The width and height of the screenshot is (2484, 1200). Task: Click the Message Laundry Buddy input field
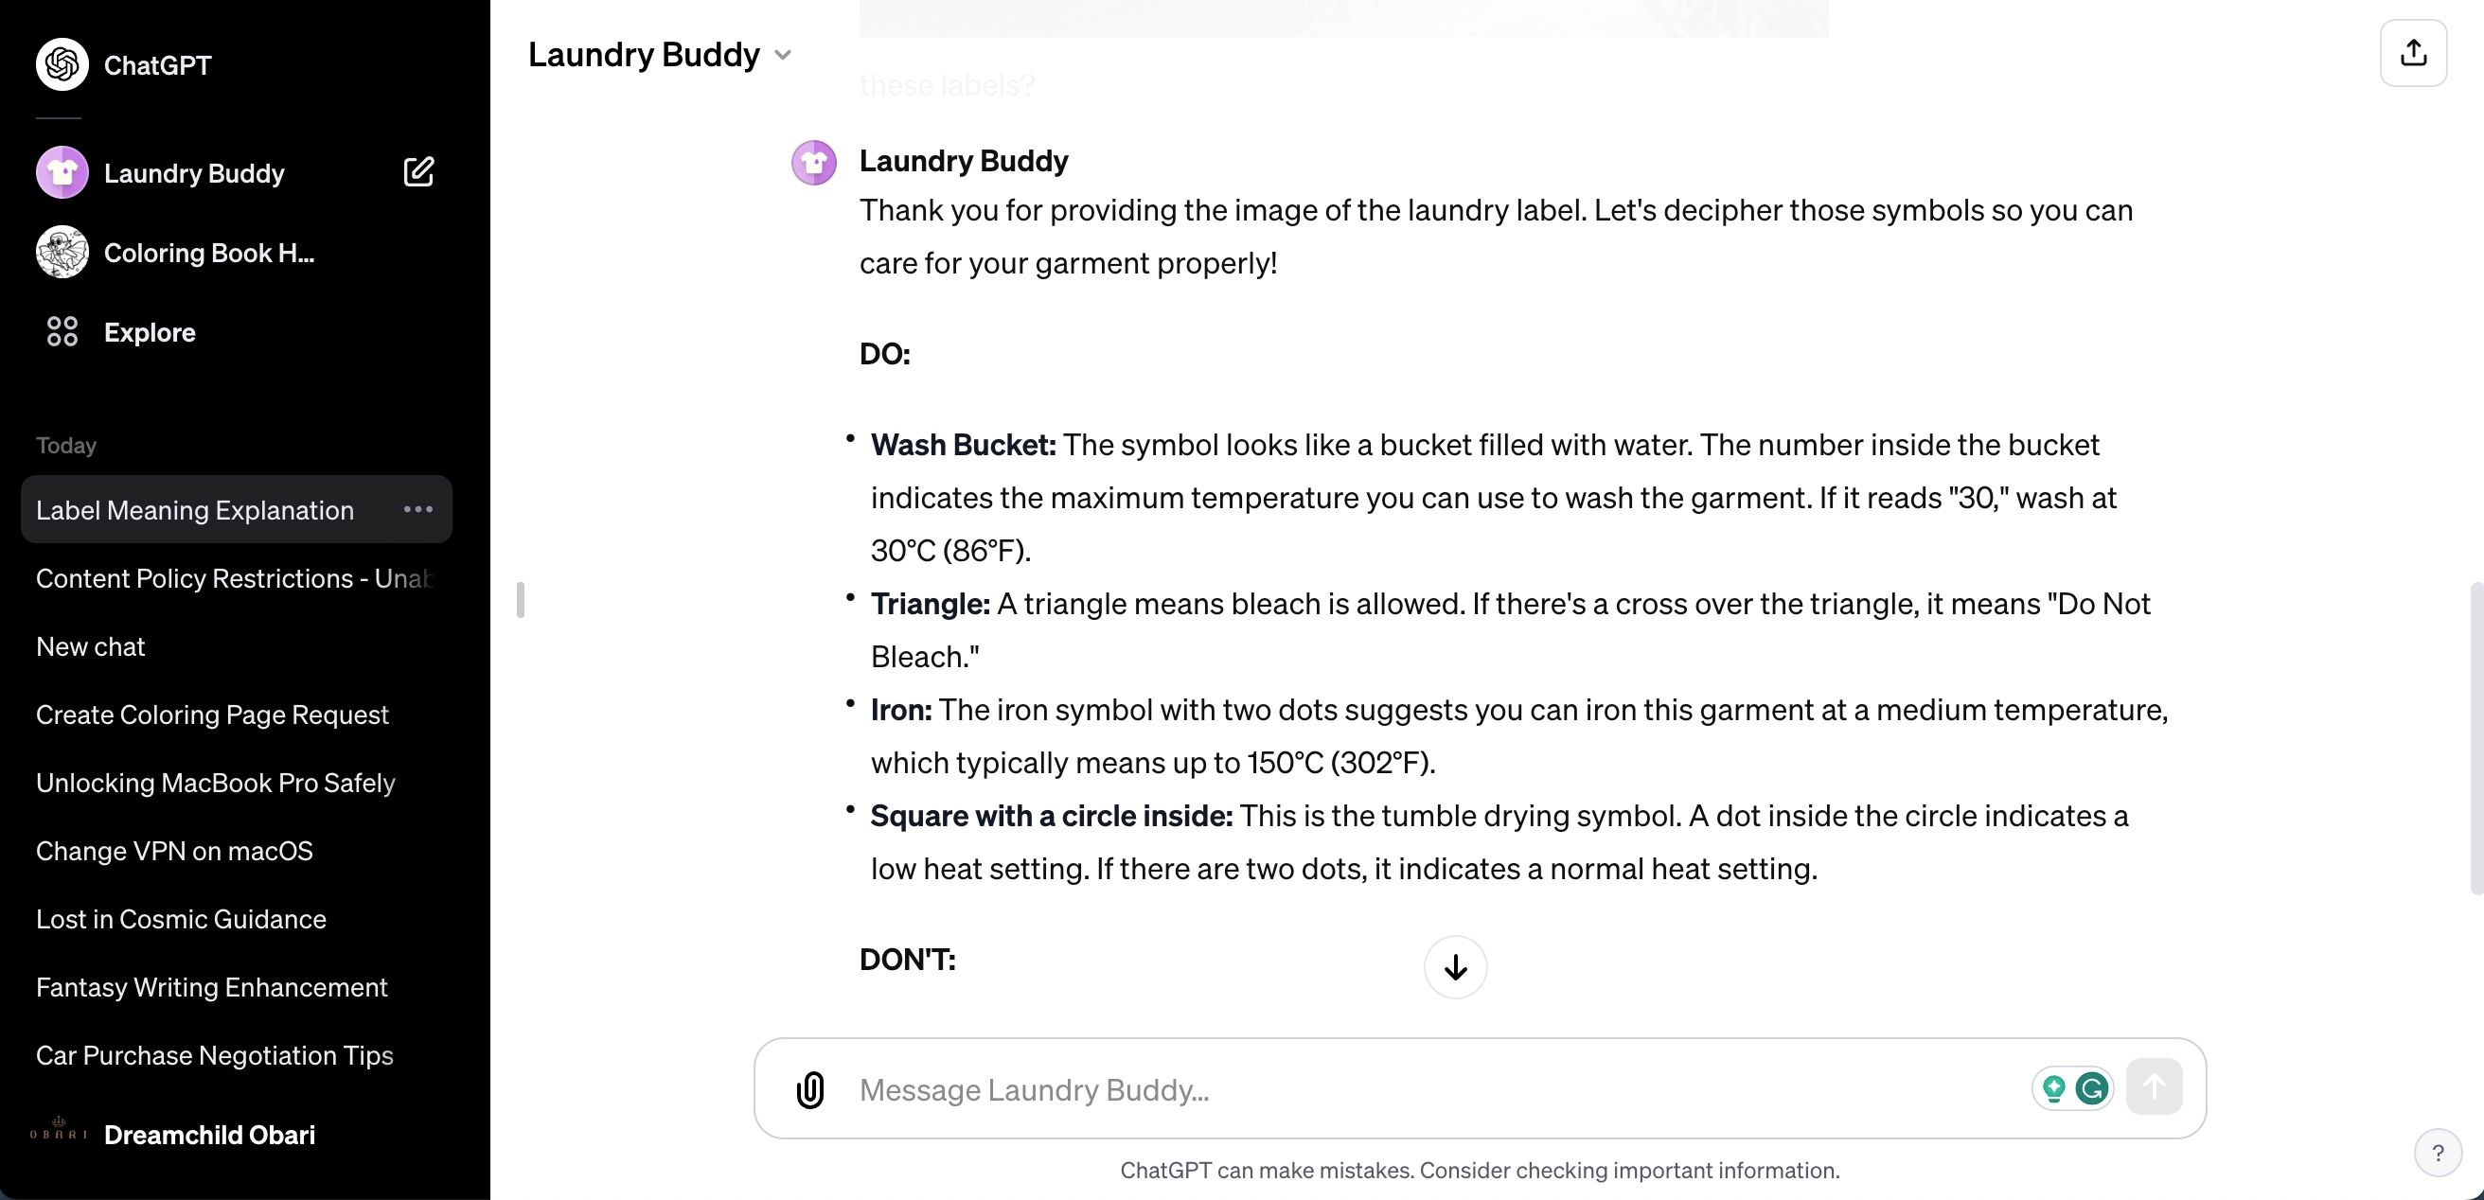click(x=1424, y=1089)
